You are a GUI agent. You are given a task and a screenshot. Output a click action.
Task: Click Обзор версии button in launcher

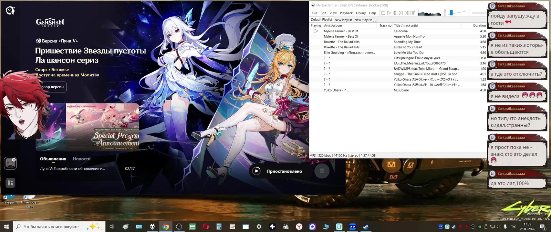52,87
